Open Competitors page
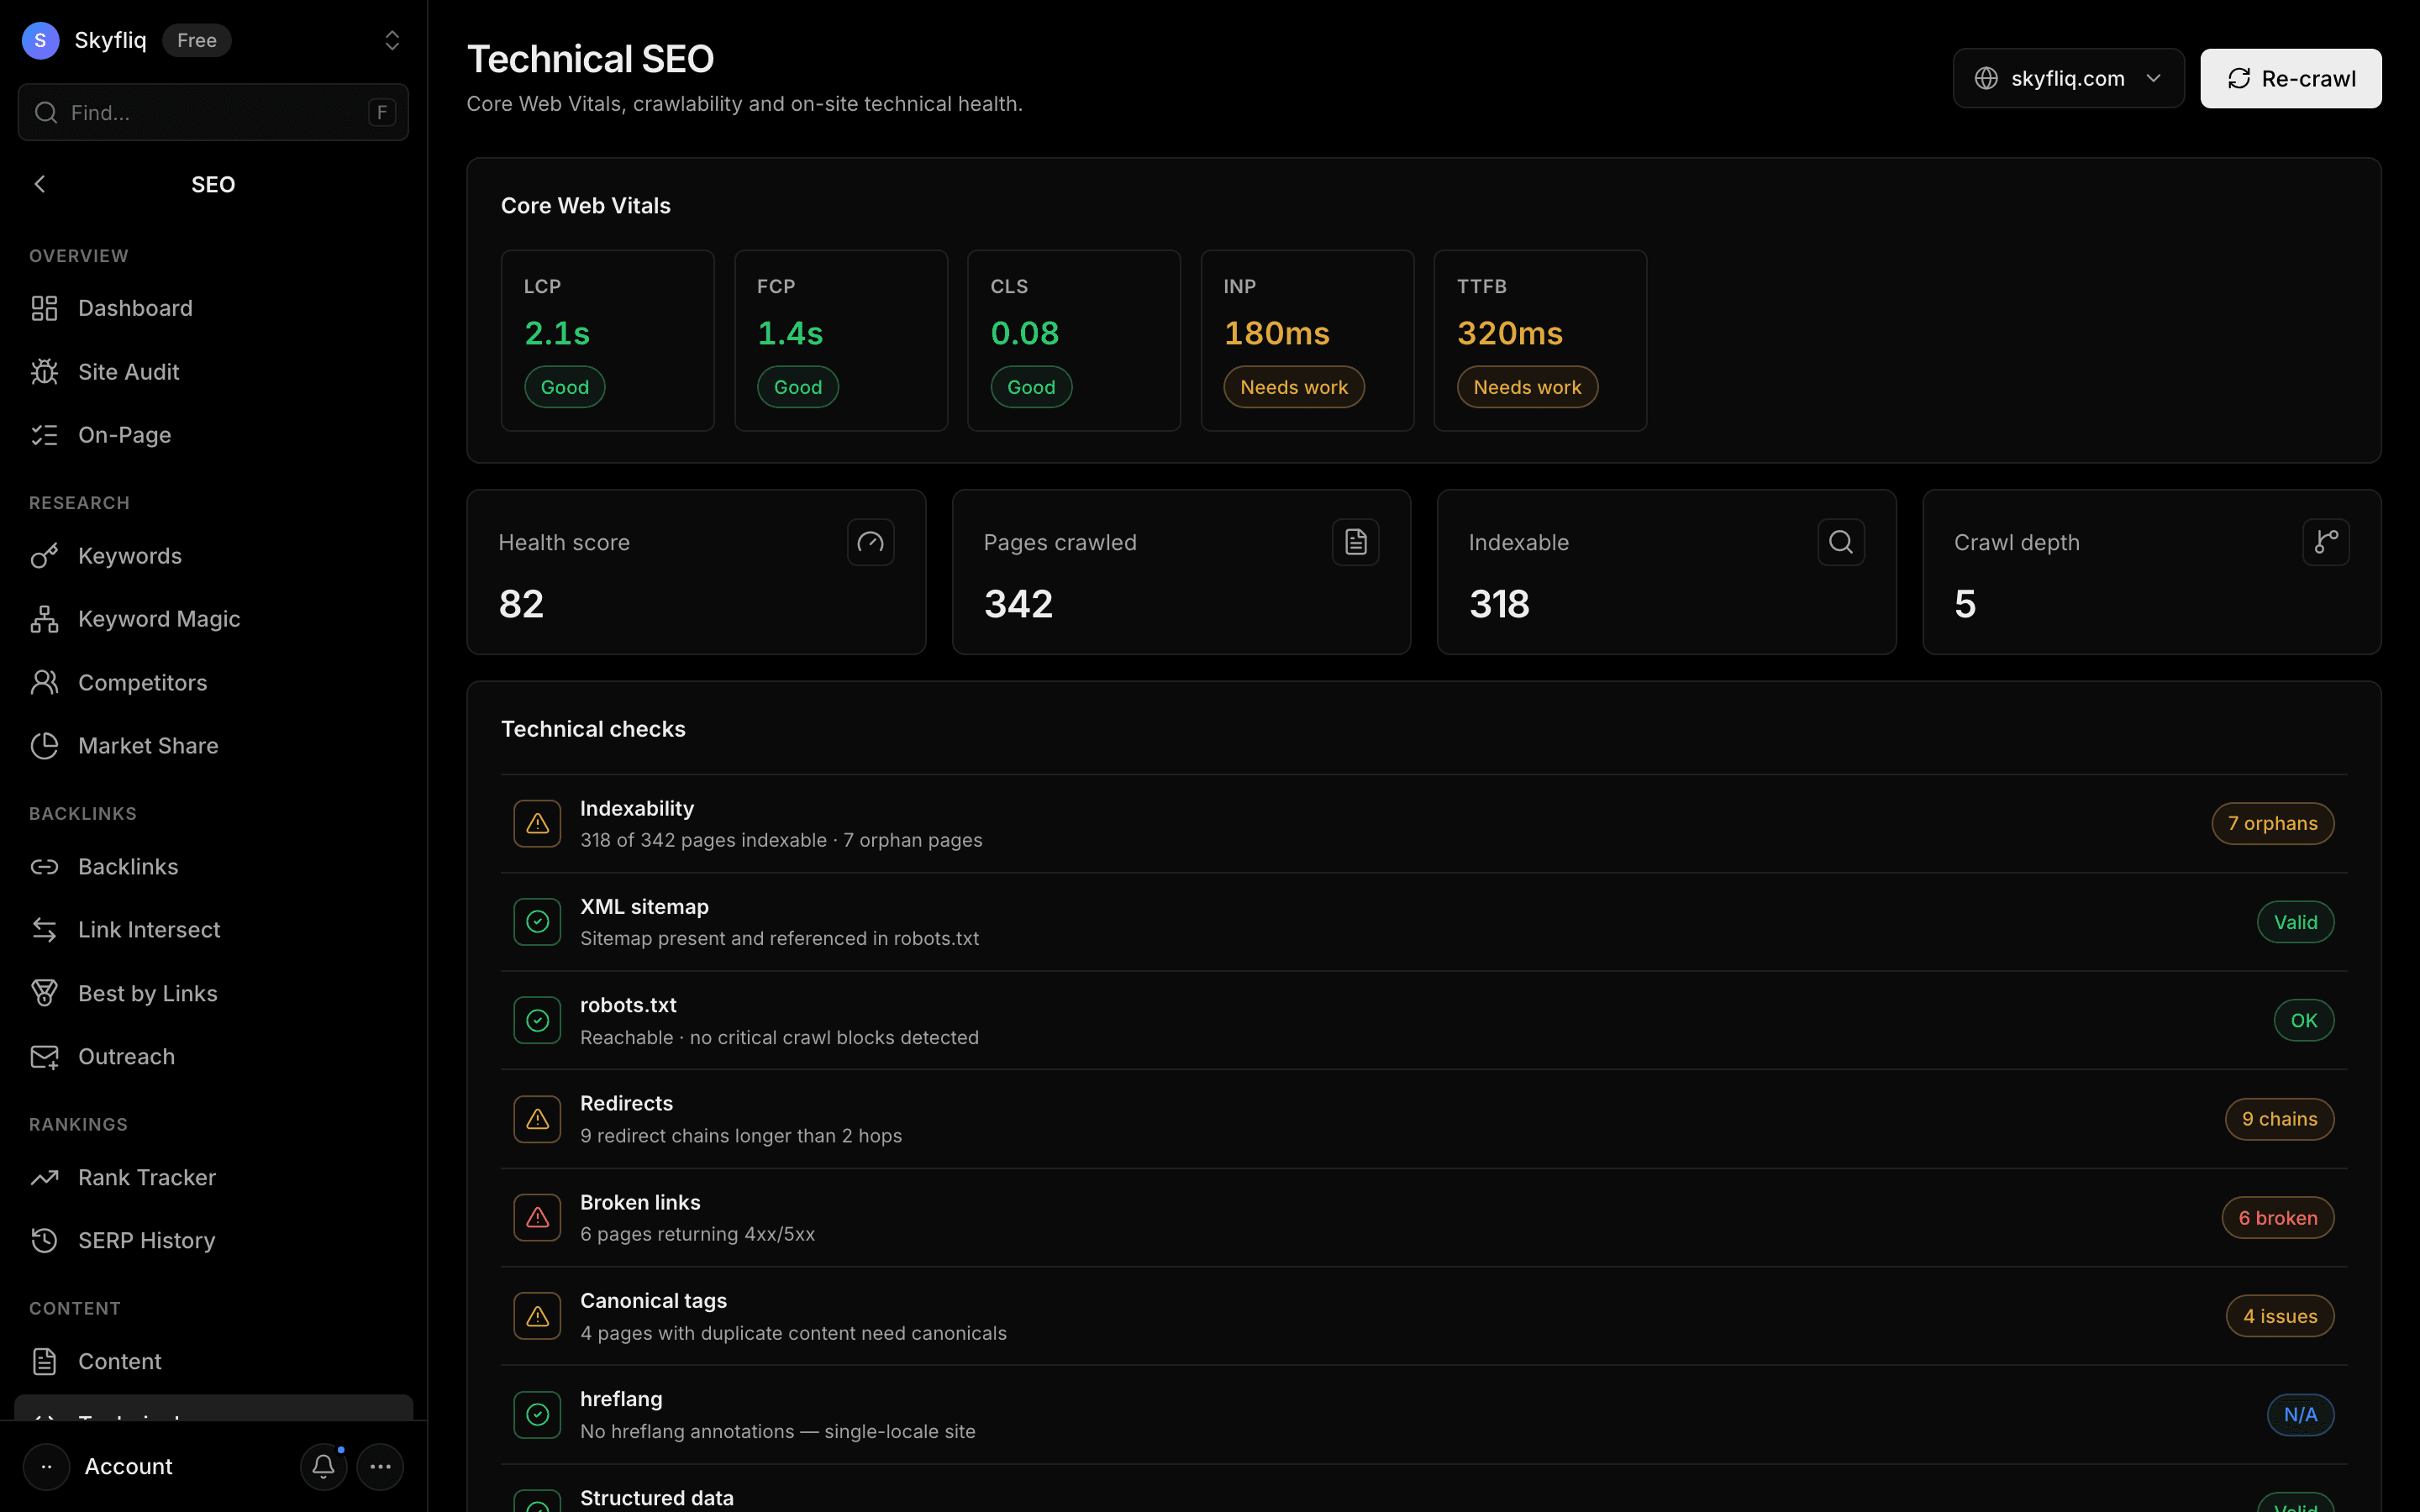2420x1512 pixels. pos(213,682)
